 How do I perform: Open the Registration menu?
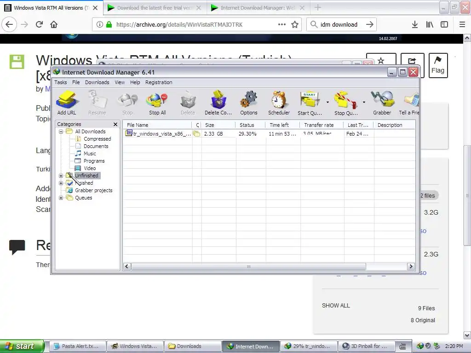click(x=159, y=82)
